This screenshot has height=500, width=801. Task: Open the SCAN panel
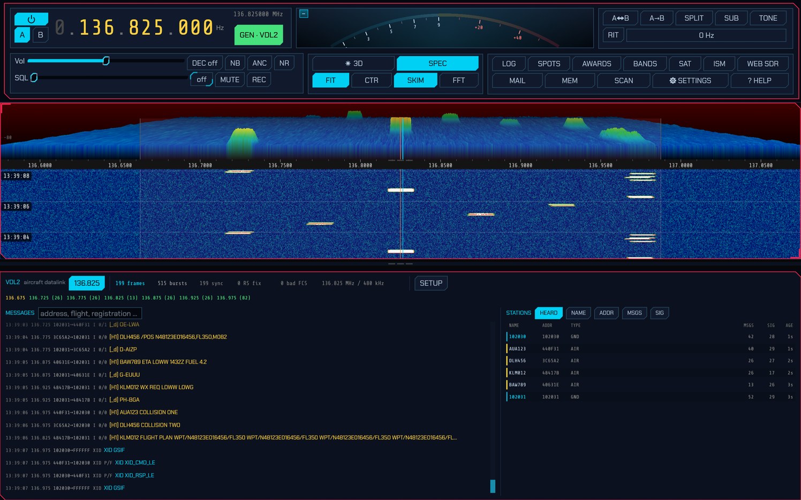(624, 80)
